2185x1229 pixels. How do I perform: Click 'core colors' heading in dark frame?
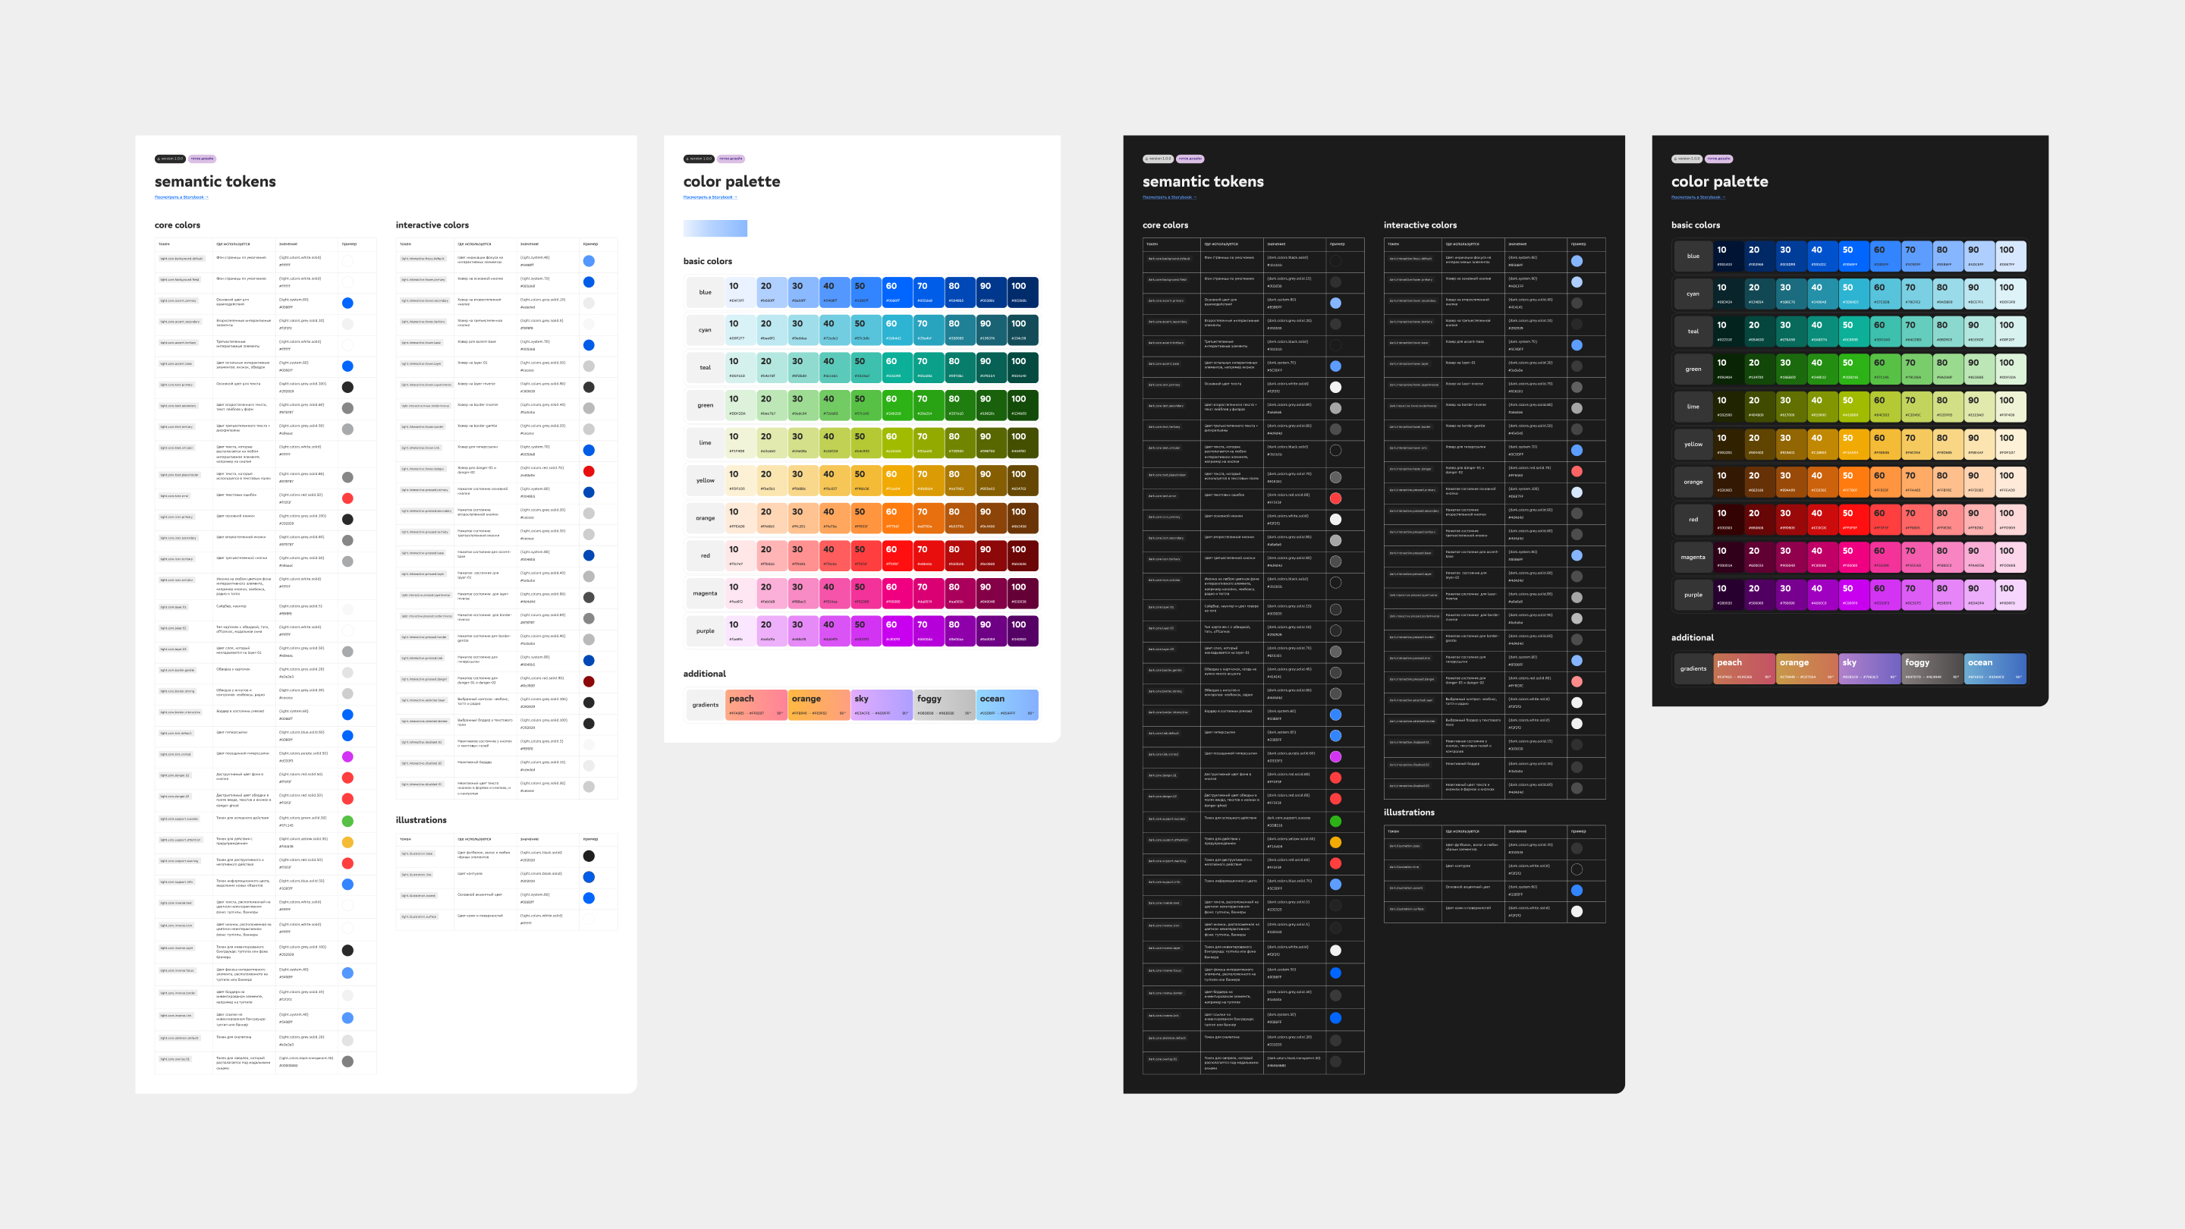[x=1165, y=225]
